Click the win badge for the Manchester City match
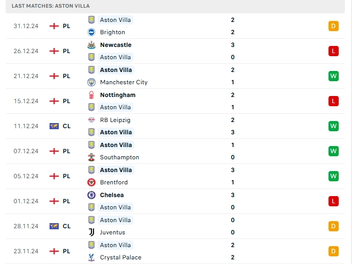 [334, 76]
